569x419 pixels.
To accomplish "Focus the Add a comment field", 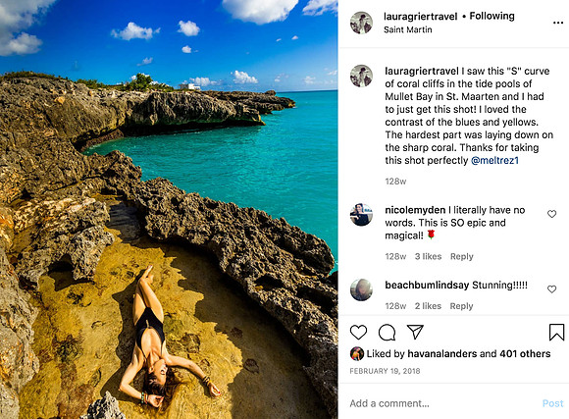I will (x=442, y=403).
